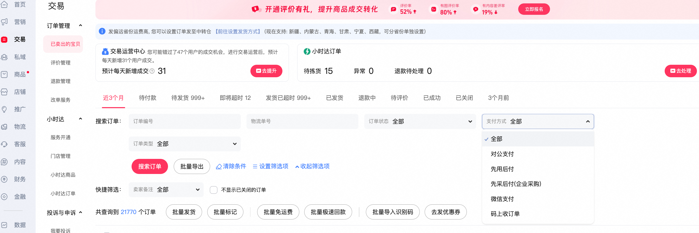
Task: Open 评价管理 in sidebar
Action: pyautogui.click(x=61, y=63)
